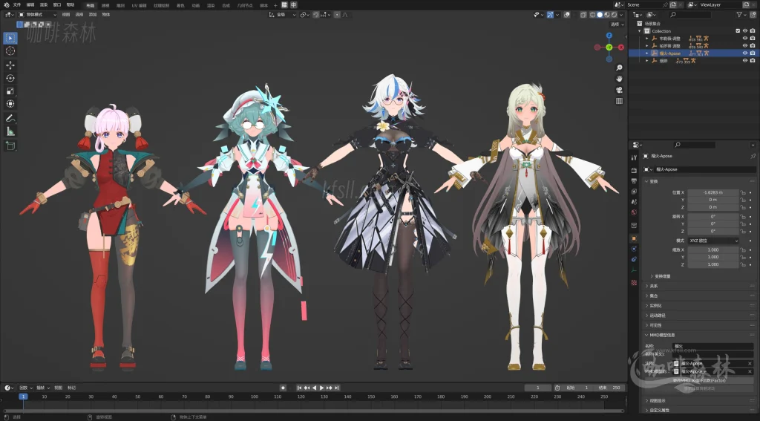Select the Box Select tool
The width and height of the screenshot is (760, 421).
tap(10, 38)
